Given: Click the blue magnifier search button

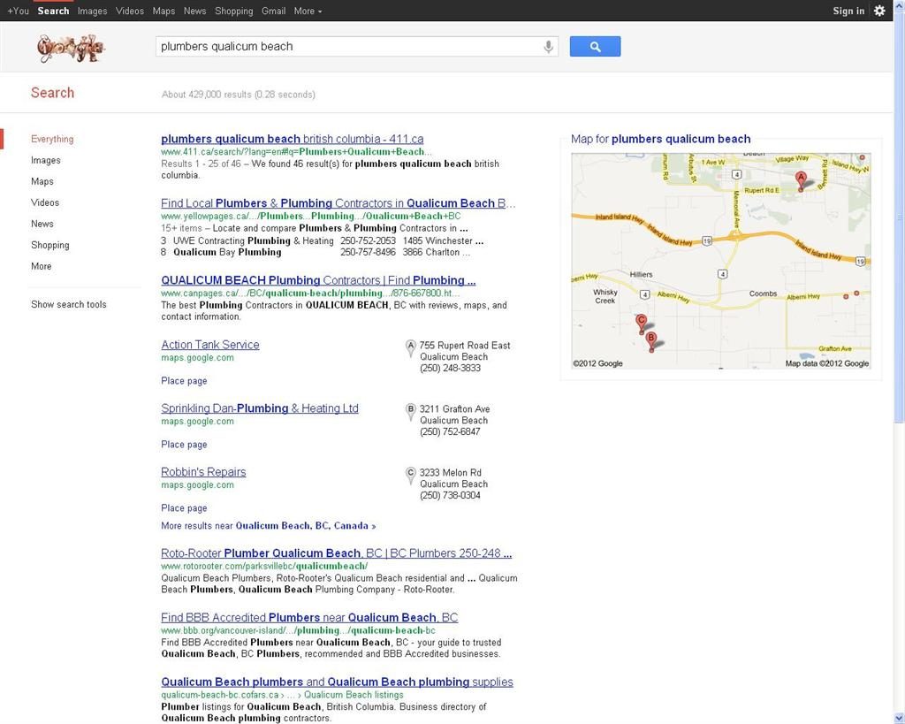Looking at the screenshot, I should [595, 47].
